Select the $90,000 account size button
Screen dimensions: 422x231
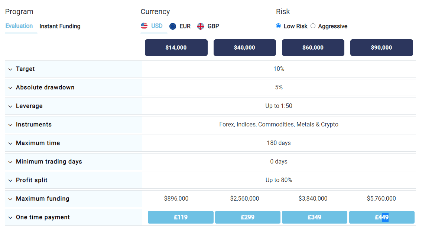(382, 47)
